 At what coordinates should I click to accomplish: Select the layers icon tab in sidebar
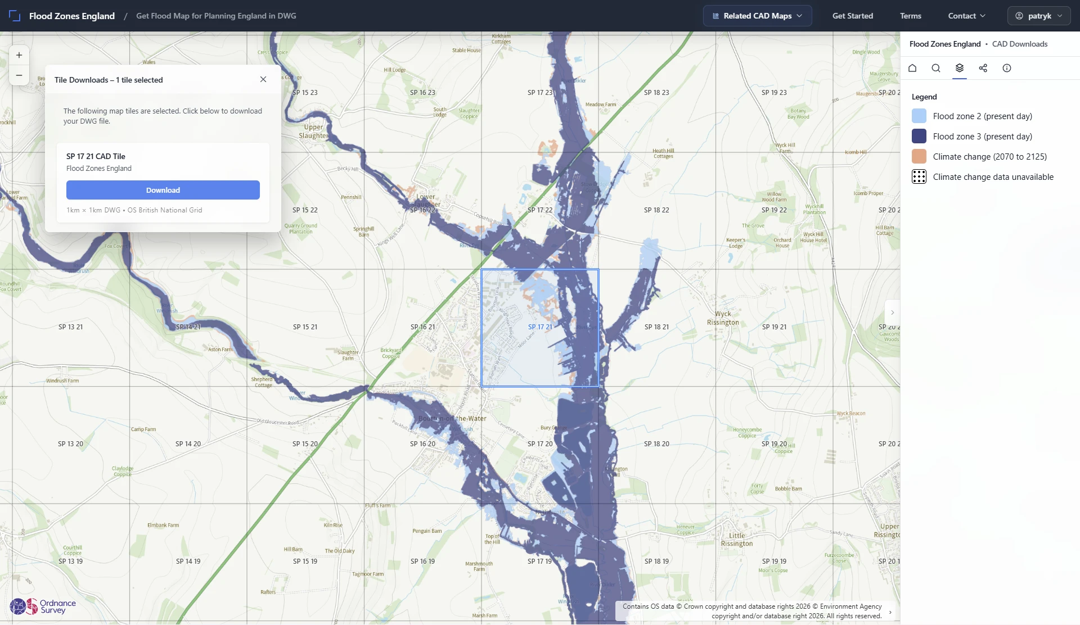[960, 68]
